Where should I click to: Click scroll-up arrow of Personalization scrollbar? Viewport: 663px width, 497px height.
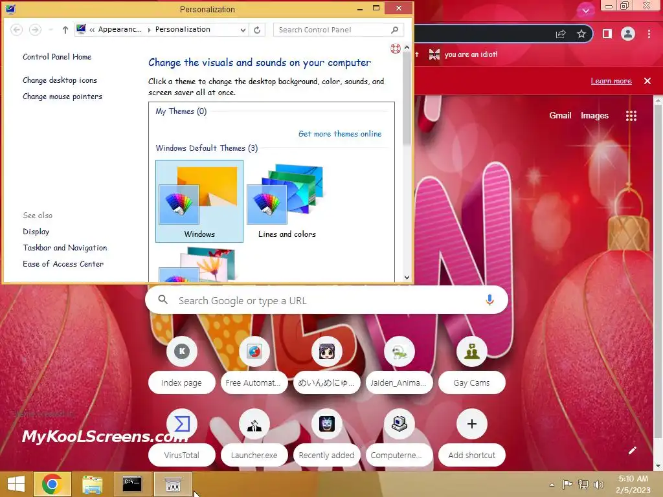pos(407,48)
